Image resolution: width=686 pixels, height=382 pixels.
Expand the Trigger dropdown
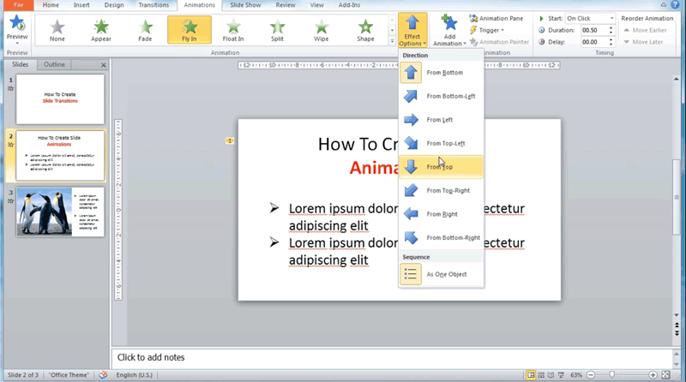[x=490, y=30]
